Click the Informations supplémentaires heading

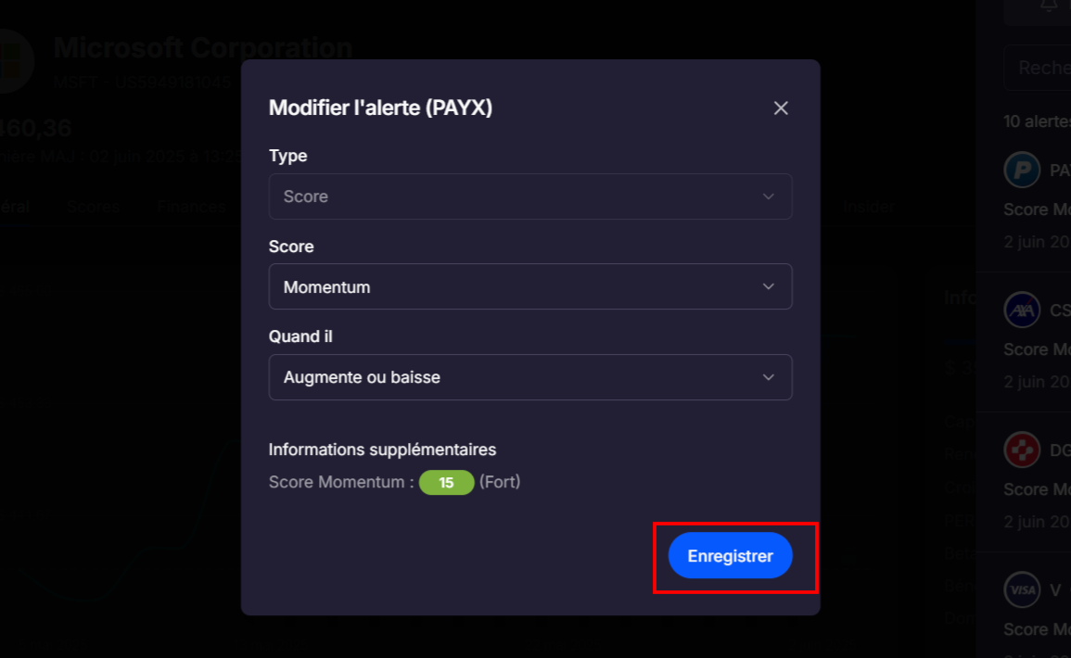382,449
